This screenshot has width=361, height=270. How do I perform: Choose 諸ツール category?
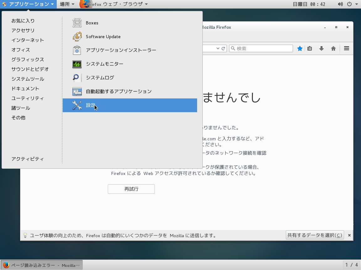tap(21, 108)
